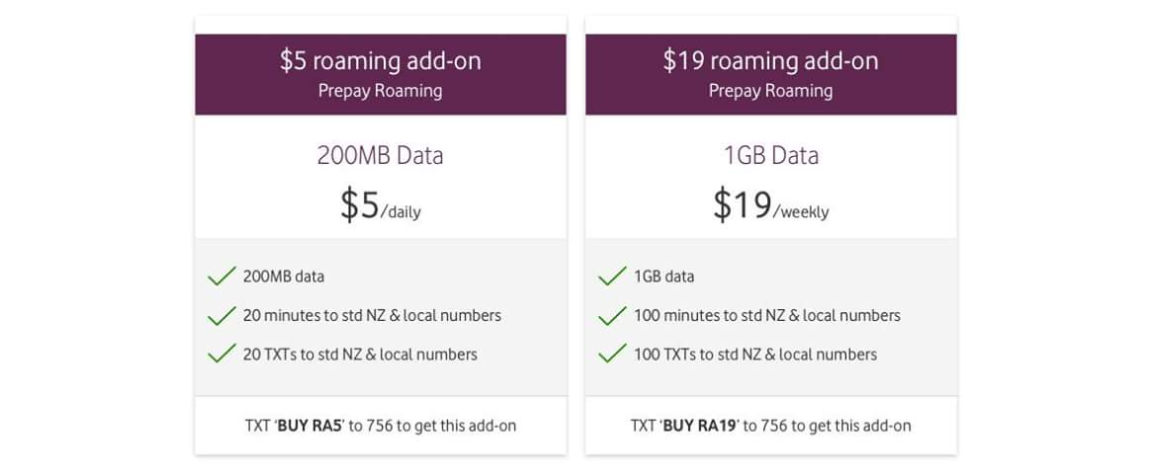
Task: Click '100 minutes to std NZ & local numbers'
Action: tap(766, 316)
